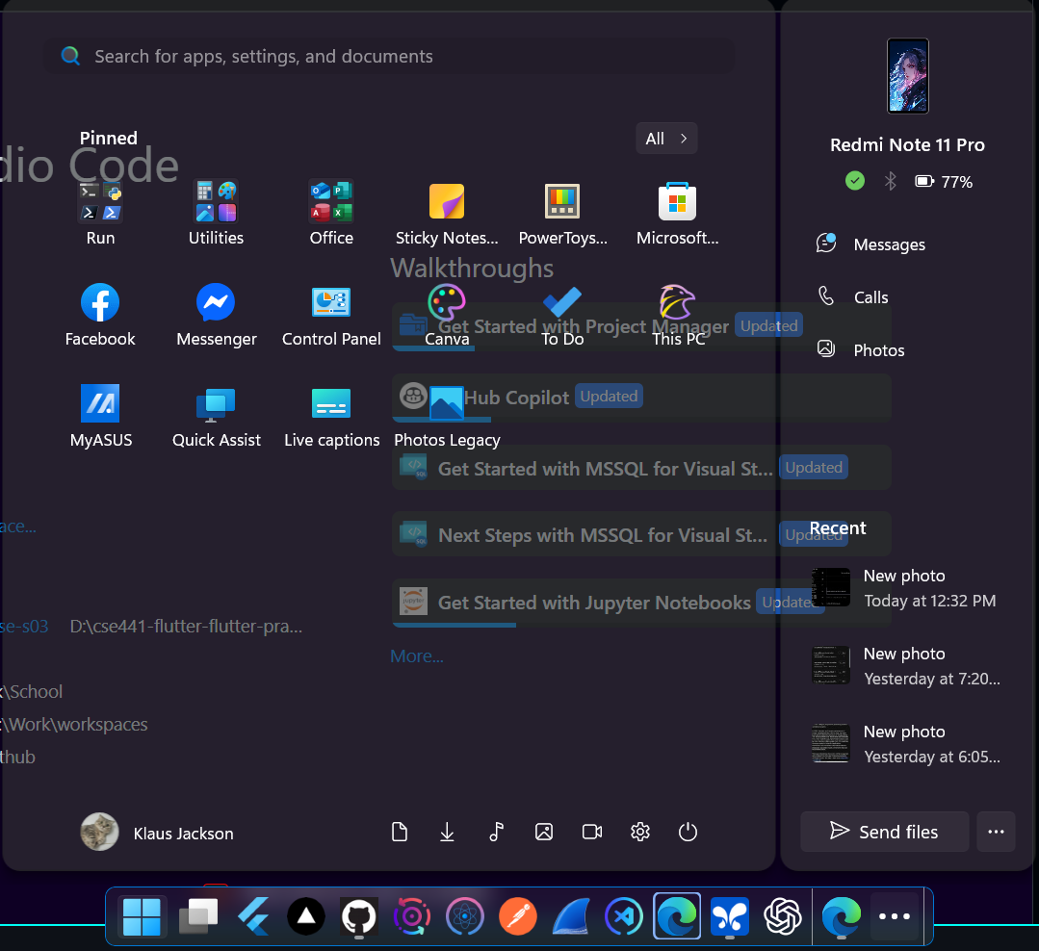The width and height of the screenshot is (1039, 951).
Task: Open the New photo from Yesterday 7:20
Action: 906,666
